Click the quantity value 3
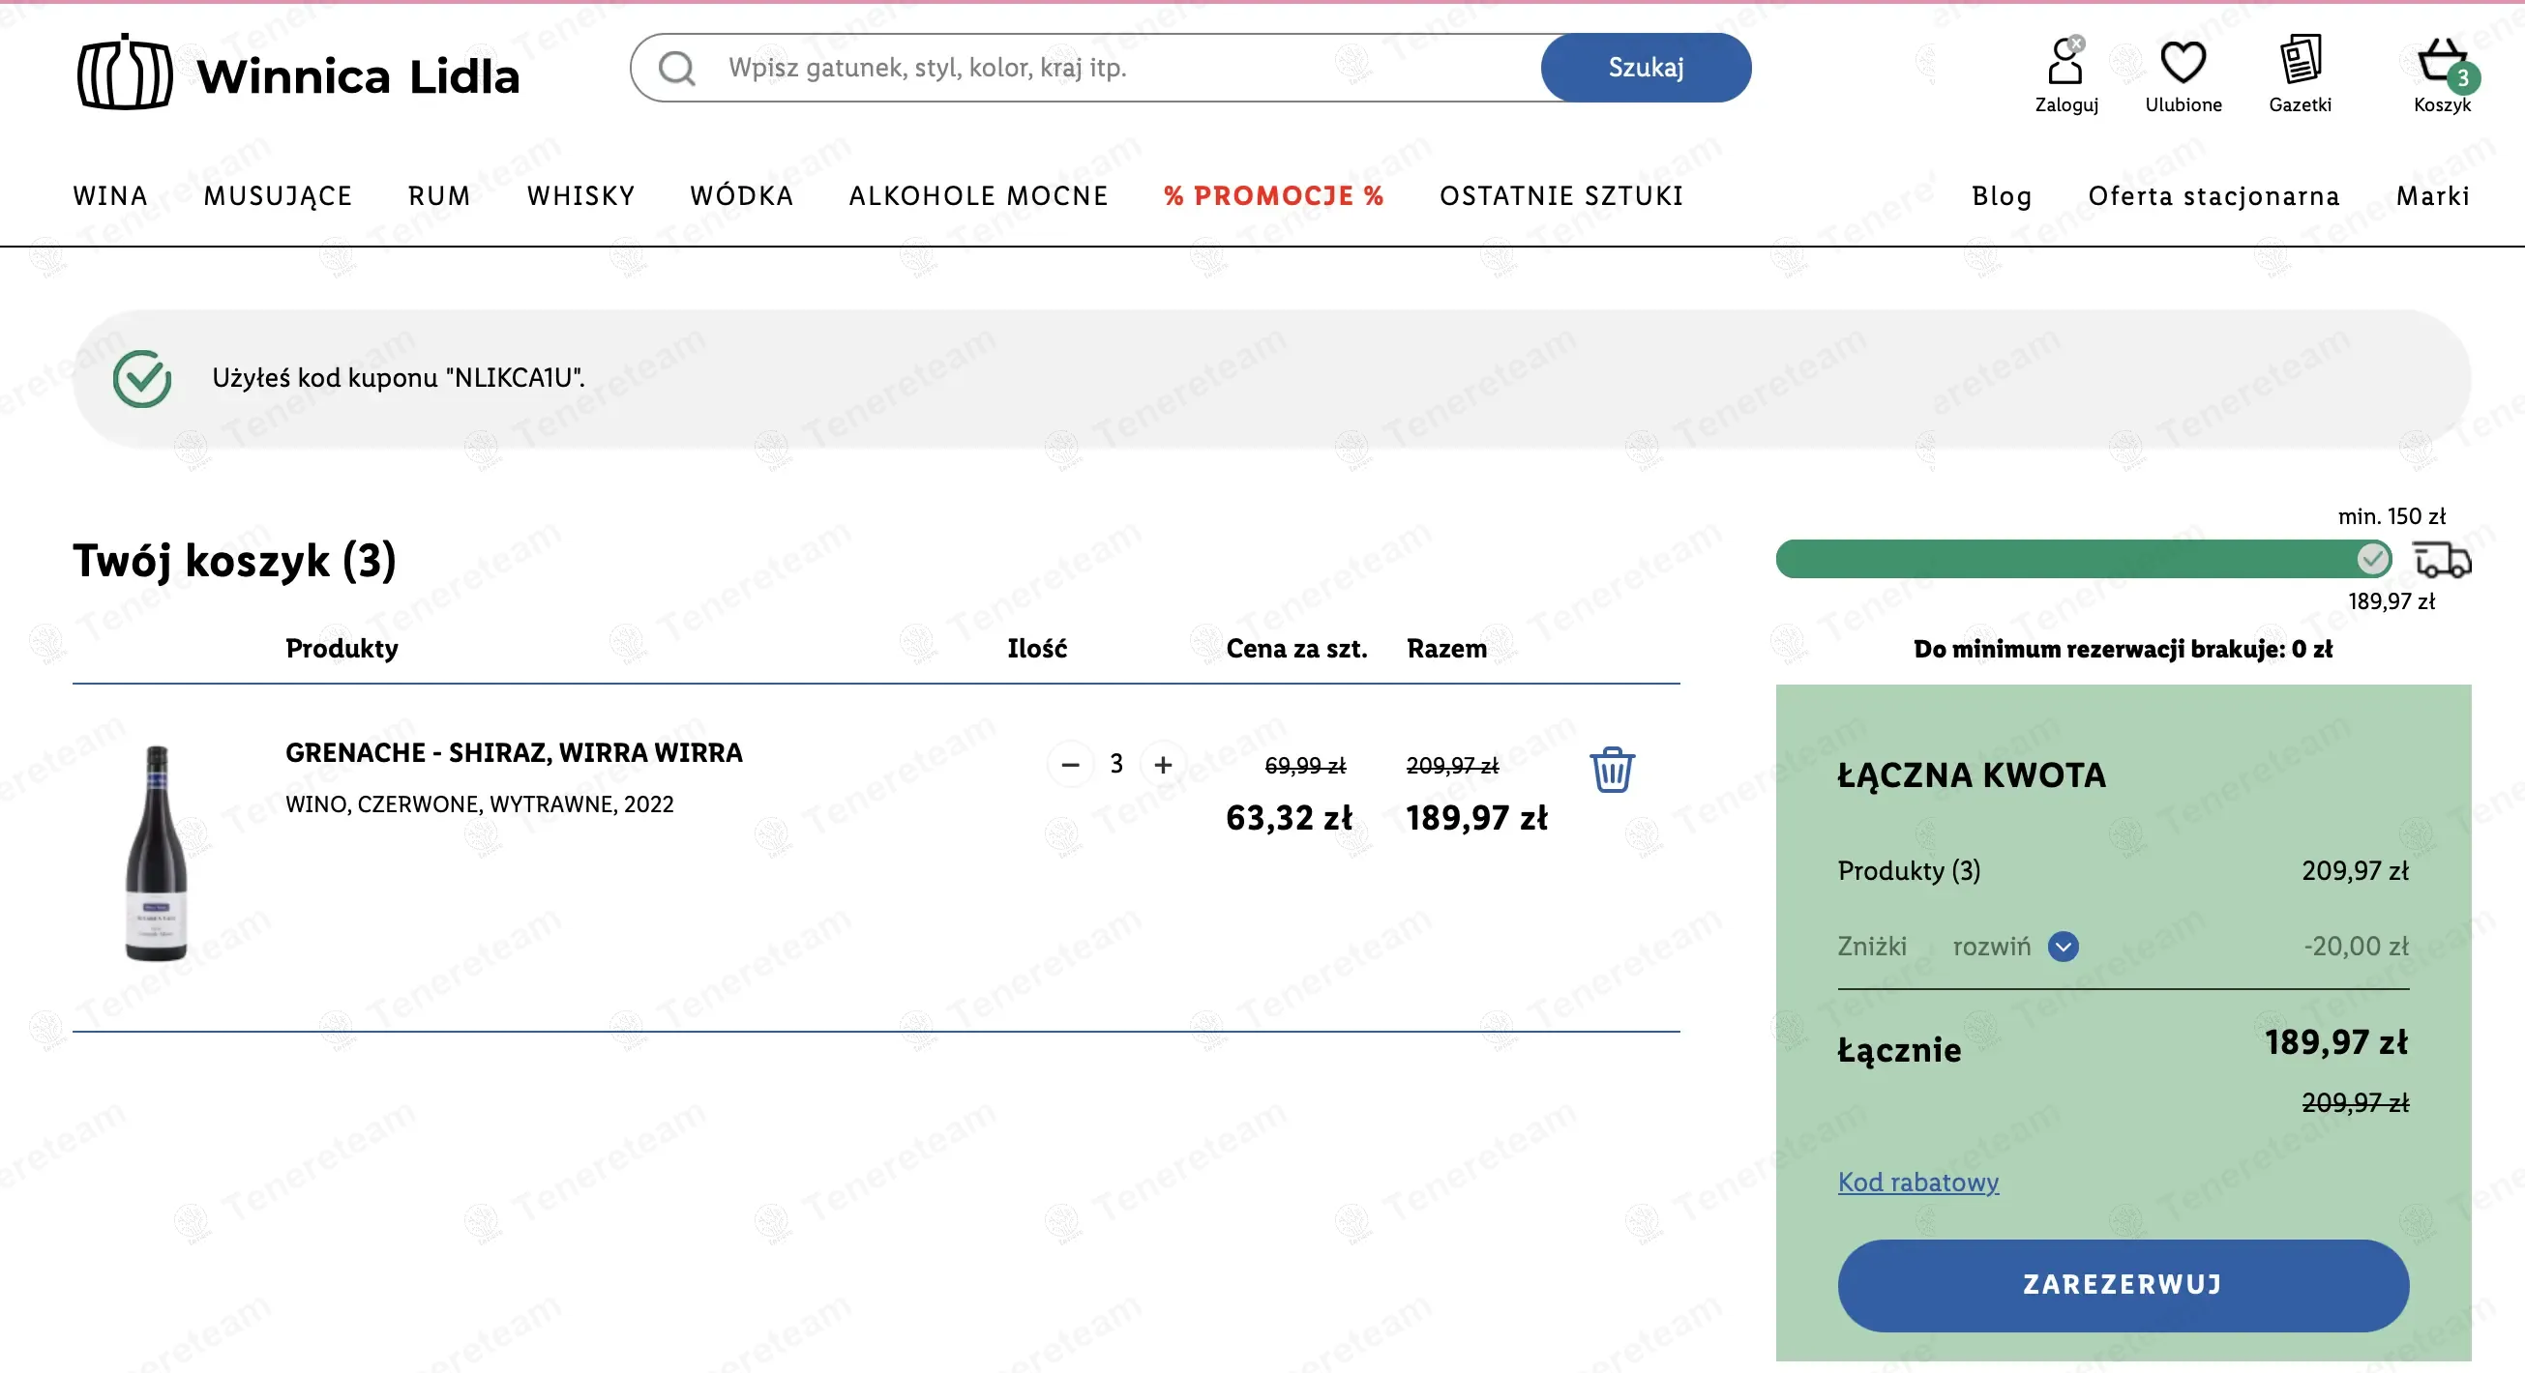Screen dimensions: 2525x1373 click(1115, 764)
